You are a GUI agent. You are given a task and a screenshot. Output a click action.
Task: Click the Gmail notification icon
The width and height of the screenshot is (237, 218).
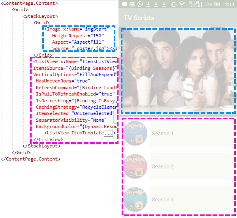tap(132, 4)
